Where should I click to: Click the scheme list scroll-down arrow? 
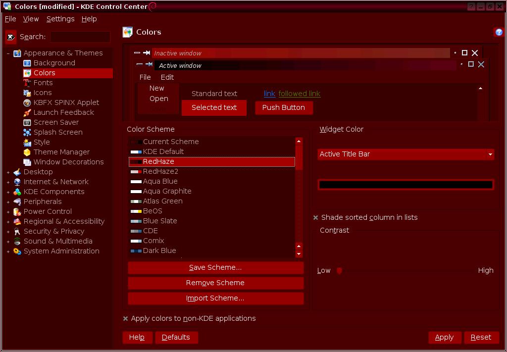(299, 254)
